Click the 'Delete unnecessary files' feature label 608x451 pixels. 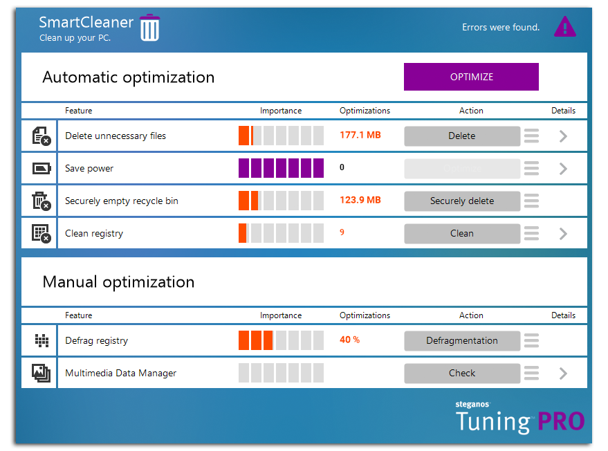point(116,136)
